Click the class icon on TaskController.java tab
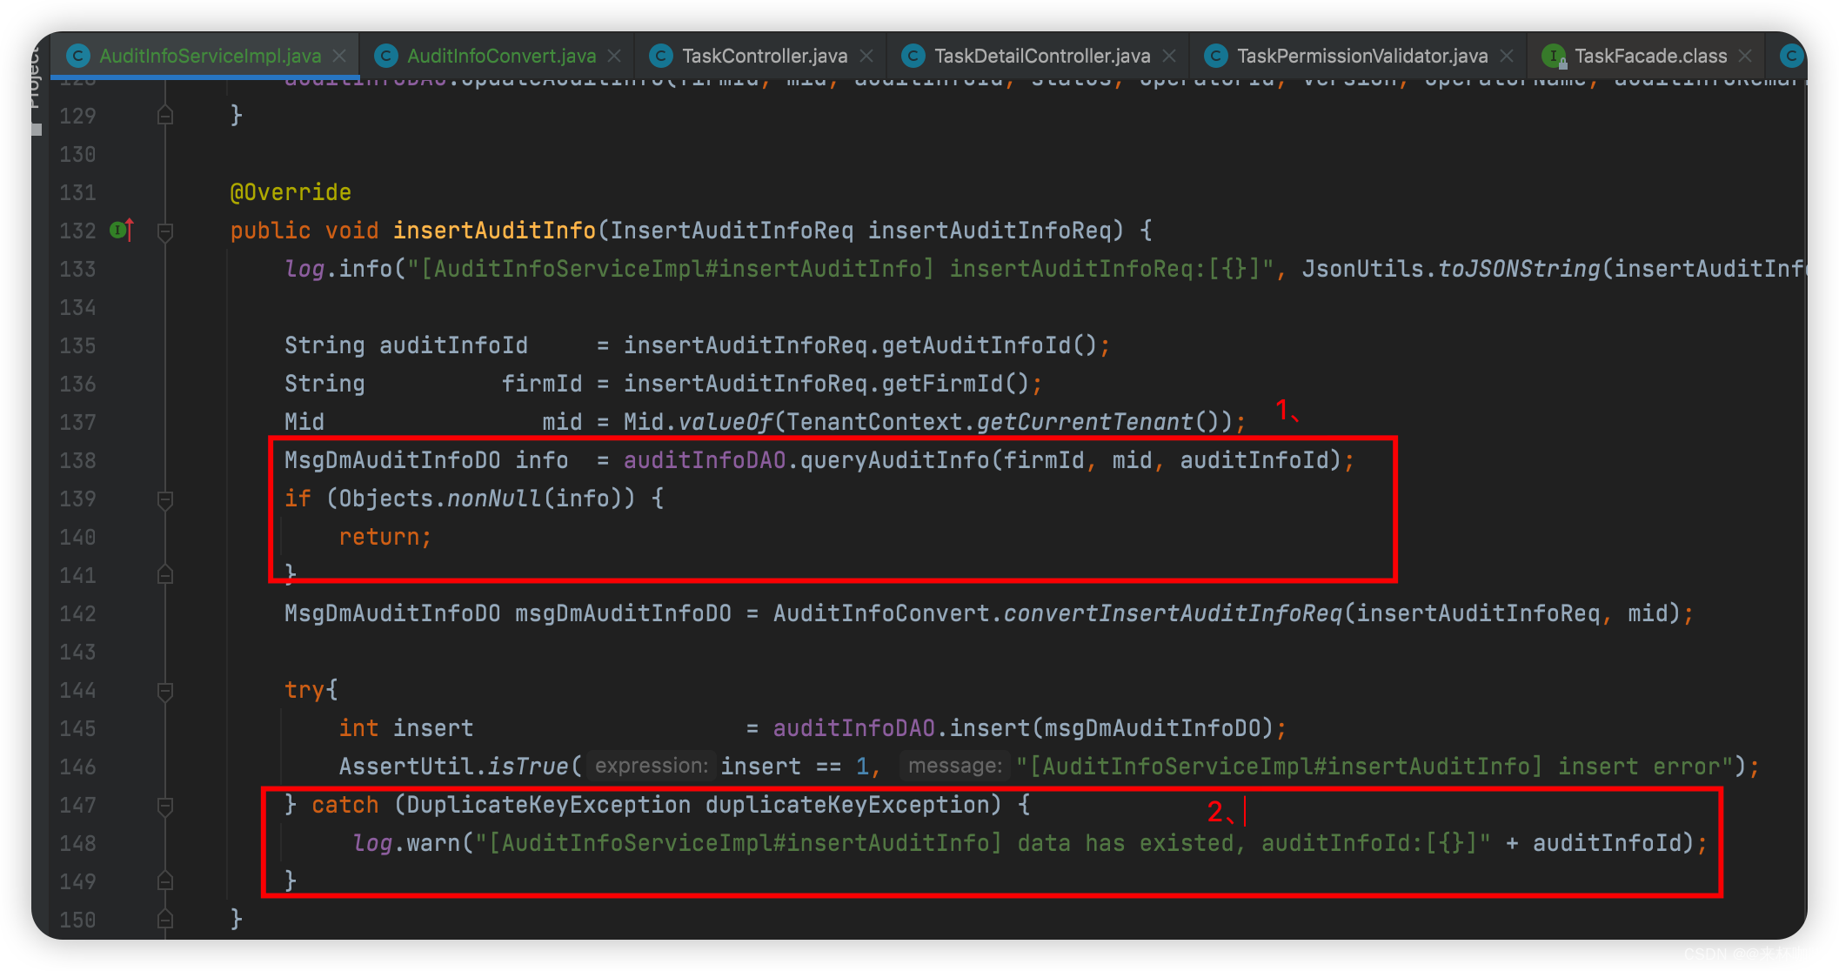The image size is (1839, 971). click(661, 56)
